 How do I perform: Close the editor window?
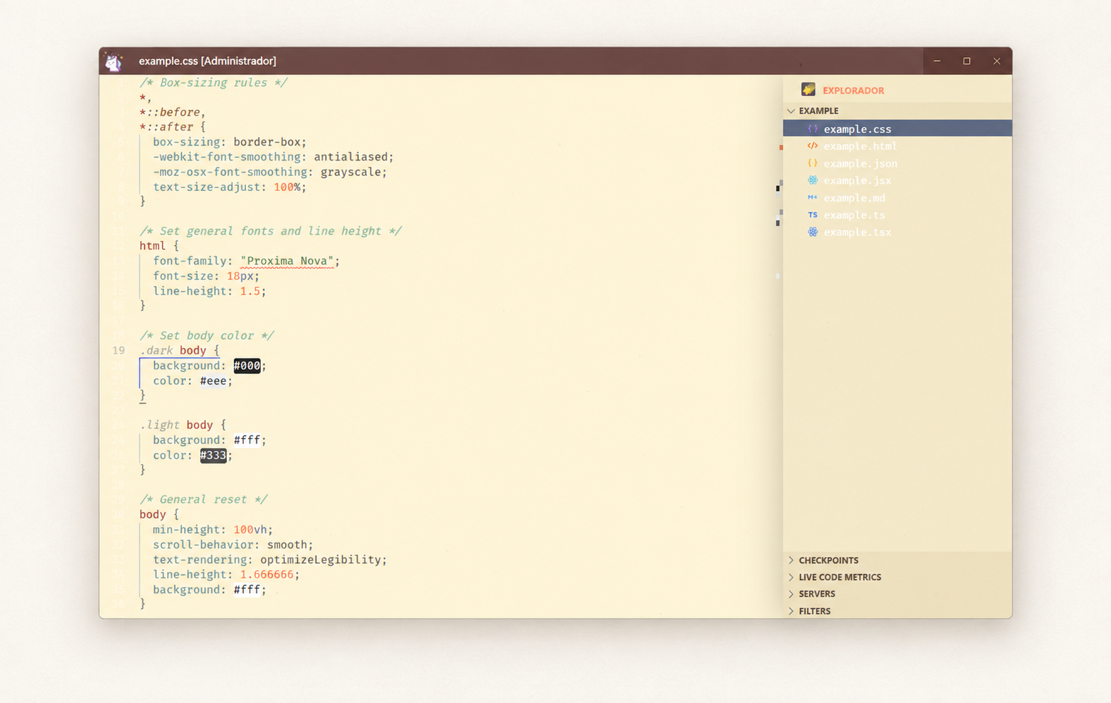point(997,61)
